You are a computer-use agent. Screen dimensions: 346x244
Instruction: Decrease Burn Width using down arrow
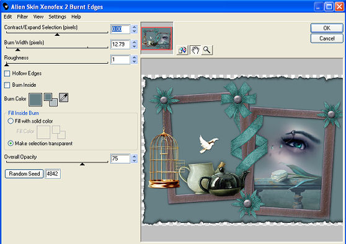coord(134,46)
